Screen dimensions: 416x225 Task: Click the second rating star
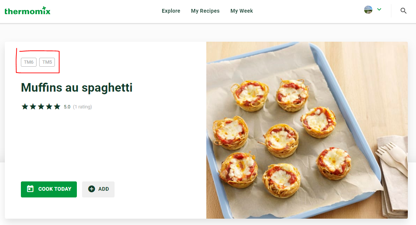coord(33,107)
